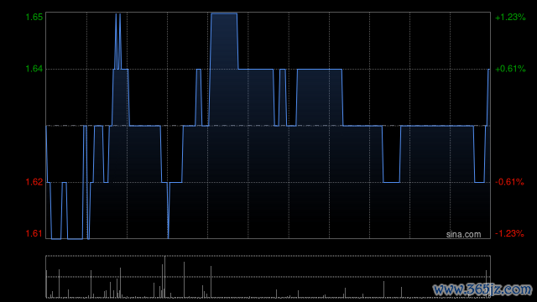Click the tallest volume bar in lower panel

tap(164, 277)
